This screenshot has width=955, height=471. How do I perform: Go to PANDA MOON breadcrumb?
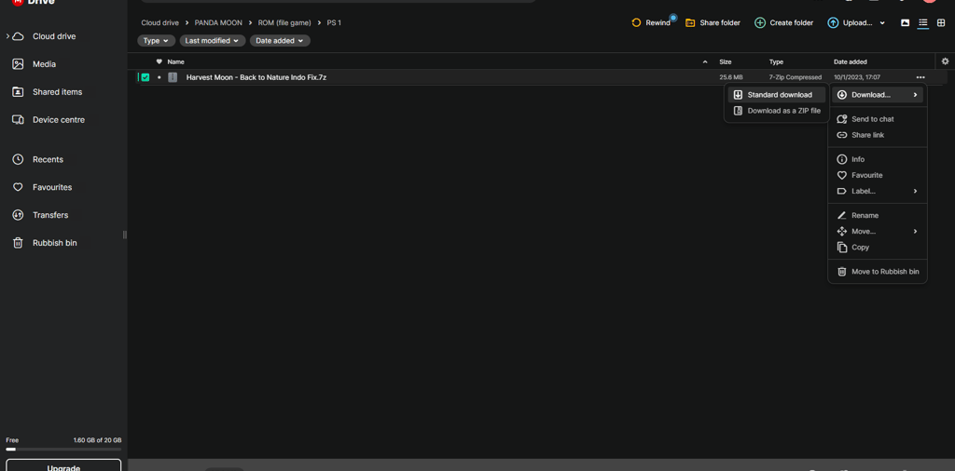coord(218,23)
